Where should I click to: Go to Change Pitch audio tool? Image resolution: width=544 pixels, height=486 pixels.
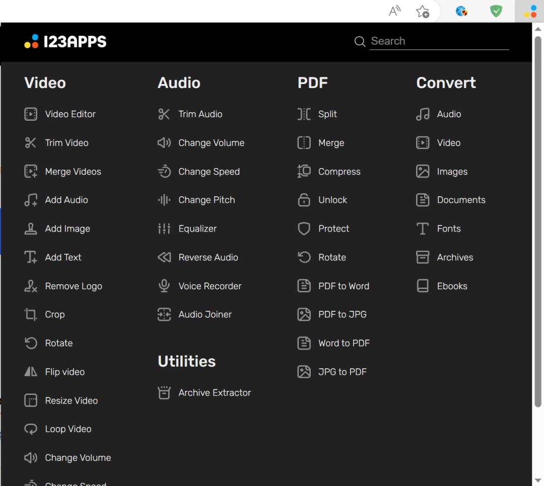(207, 200)
